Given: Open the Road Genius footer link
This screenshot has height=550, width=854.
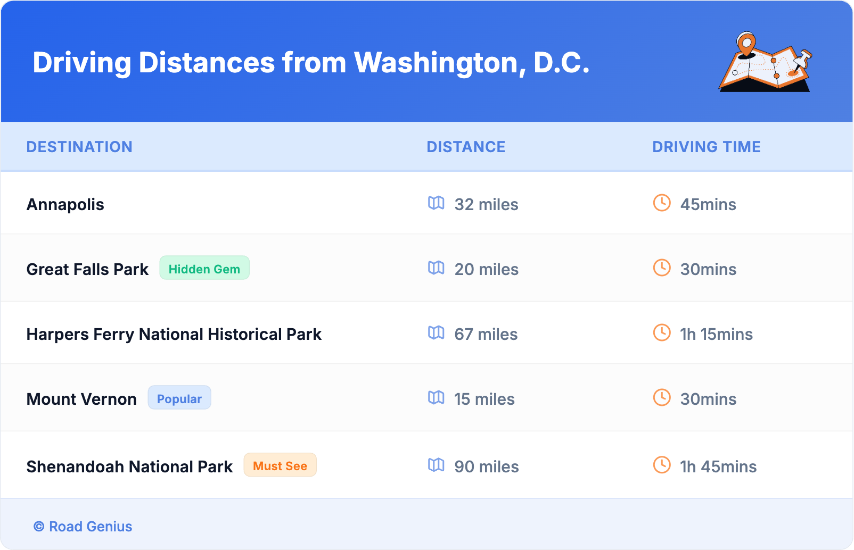Looking at the screenshot, I should click(x=84, y=527).
